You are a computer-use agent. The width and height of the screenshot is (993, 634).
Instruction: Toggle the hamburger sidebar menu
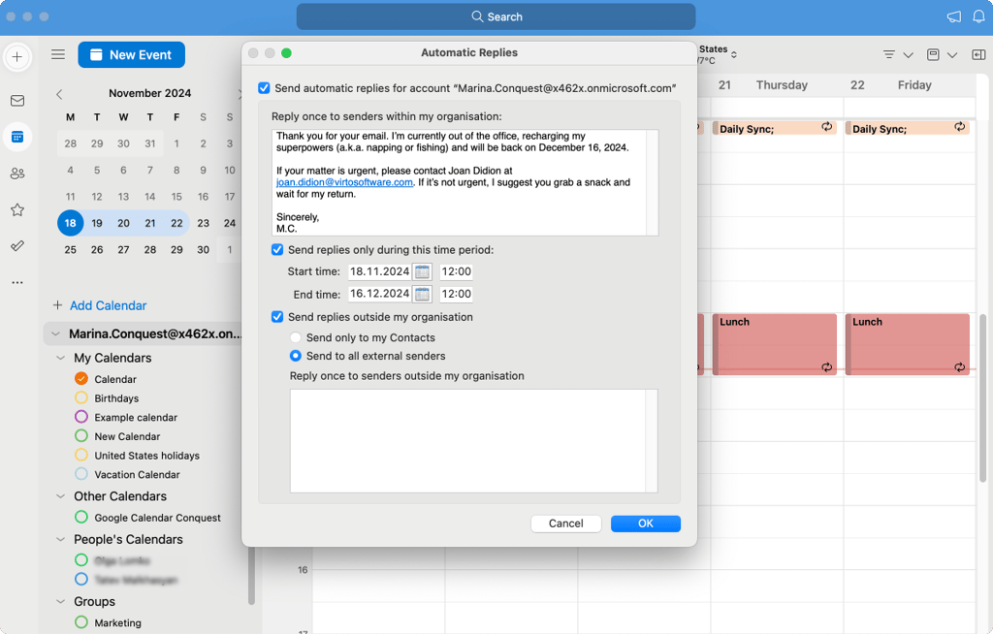coord(58,54)
